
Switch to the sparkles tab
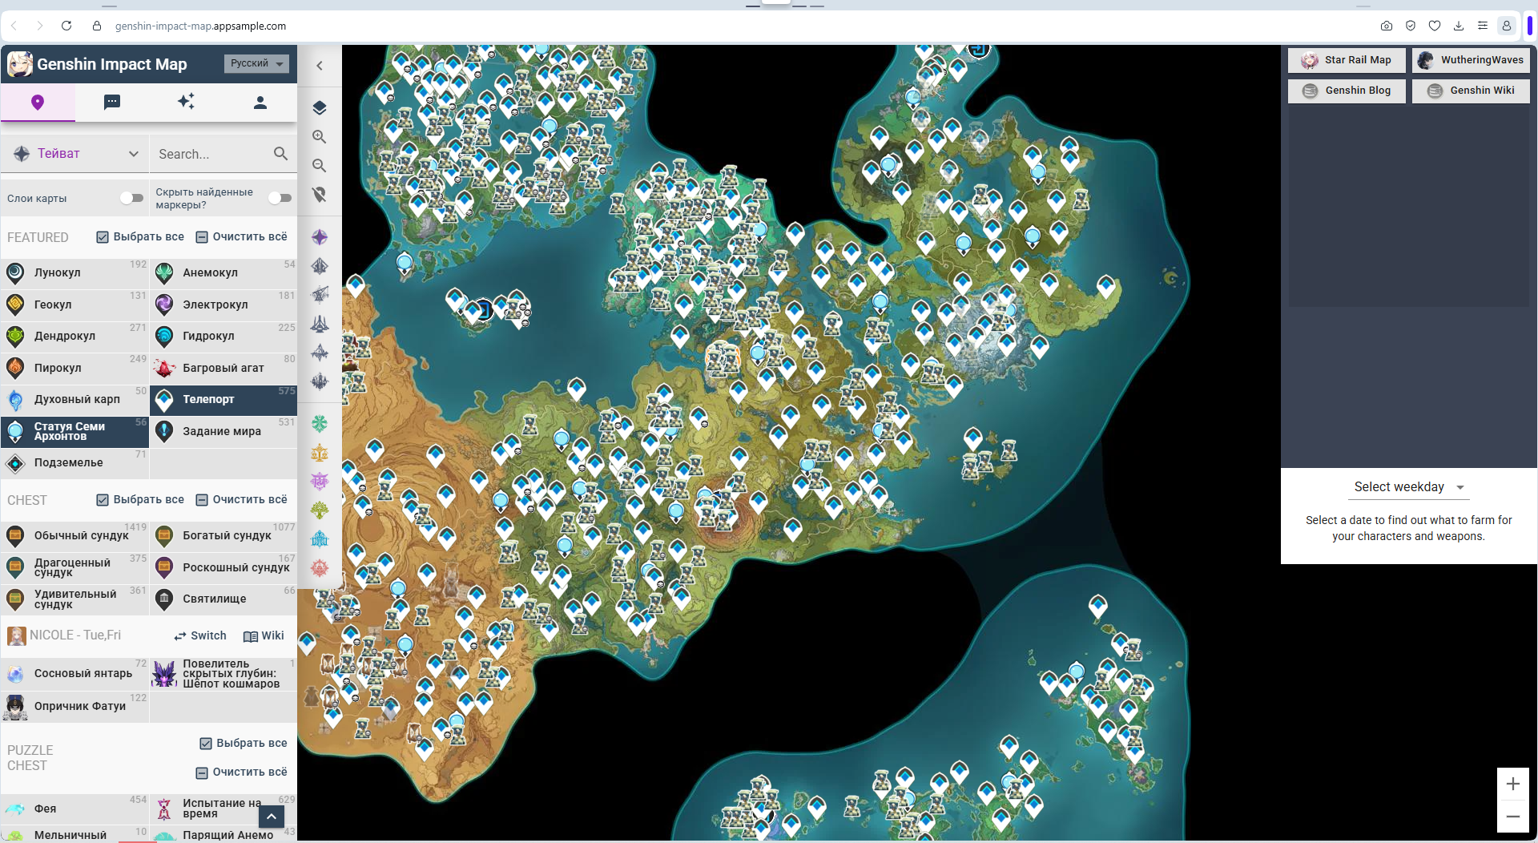coord(186,103)
